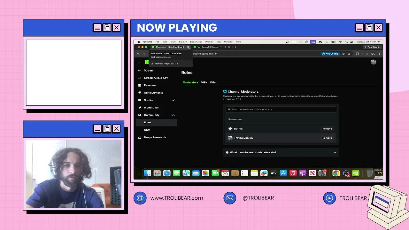Click the Drops & rewards gift icon
Screen dimensions: 409x230
(140, 137)
